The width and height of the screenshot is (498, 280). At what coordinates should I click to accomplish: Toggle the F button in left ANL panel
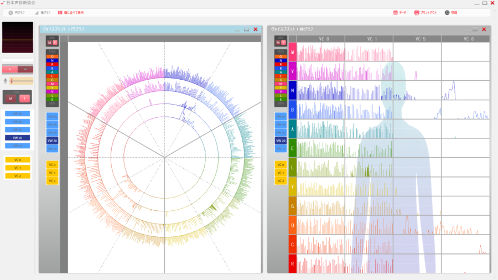coord(24,98)
